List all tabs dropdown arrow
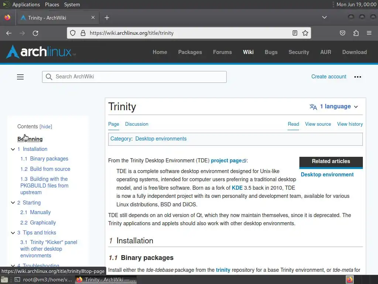 [324, 17]
